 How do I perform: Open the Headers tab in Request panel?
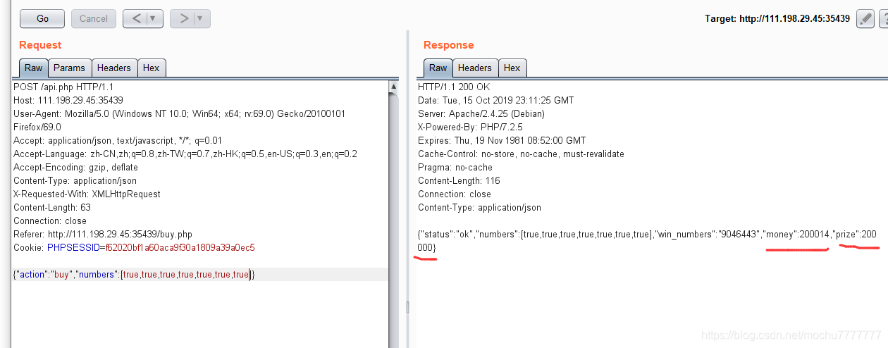click(114, 68)
